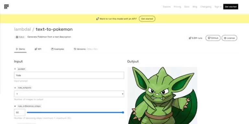Click the Replicate logo icon
Image resolution: width=249 pixels, height=124 pixels.
pyautogui.click(x=6, y=7)
